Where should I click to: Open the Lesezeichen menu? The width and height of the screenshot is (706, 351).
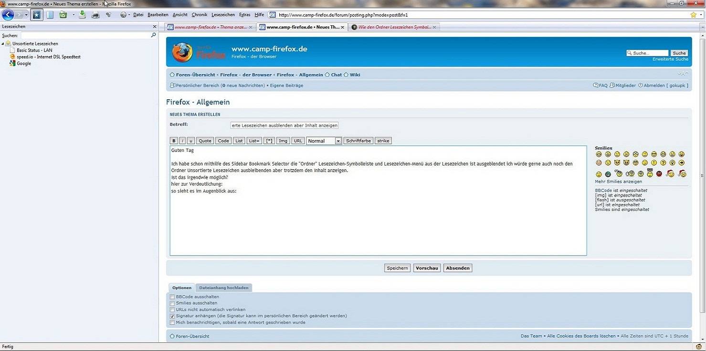(223, 15)
